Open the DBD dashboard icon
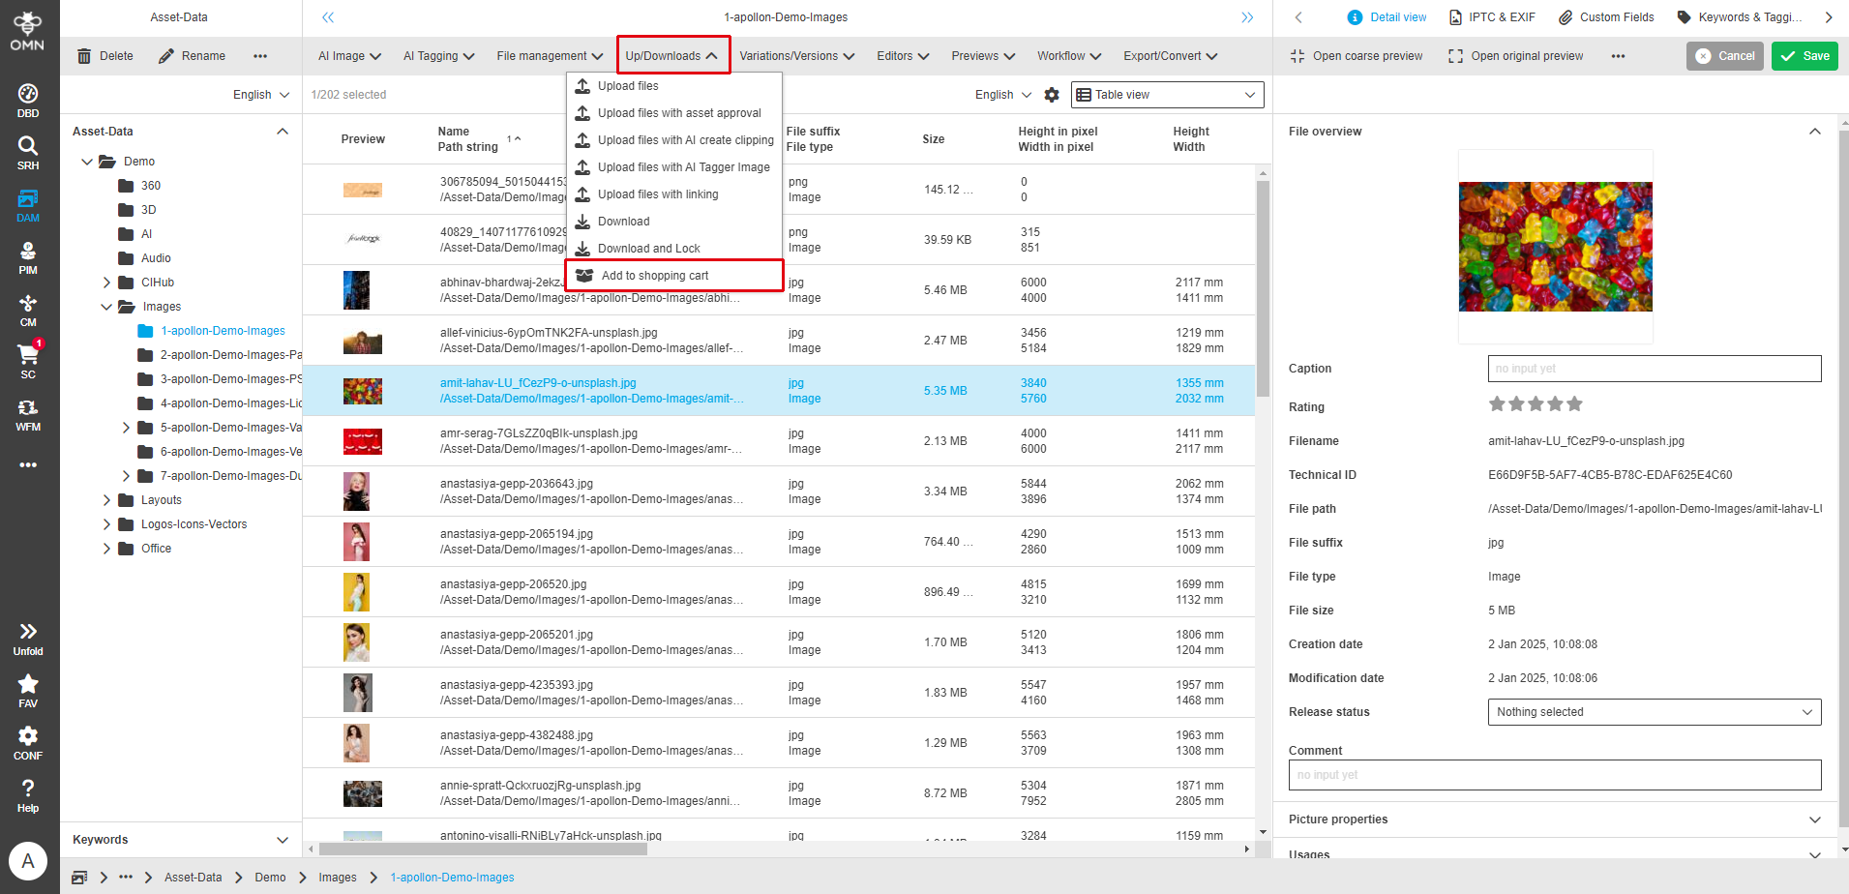 (28, 100)
